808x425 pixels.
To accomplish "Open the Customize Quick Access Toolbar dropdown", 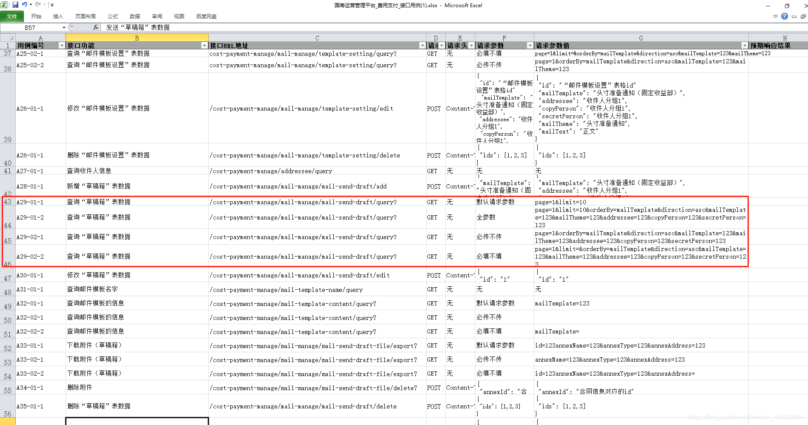I will pyautogui.click(x=52, y=5).
